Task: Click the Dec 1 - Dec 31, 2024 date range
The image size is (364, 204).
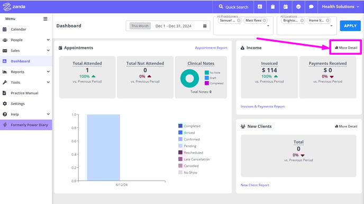Action: tap(174, 26)
